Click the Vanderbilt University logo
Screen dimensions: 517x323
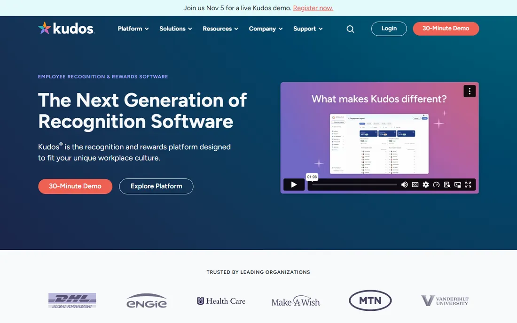pyautogui.click(x=445, y=300)
